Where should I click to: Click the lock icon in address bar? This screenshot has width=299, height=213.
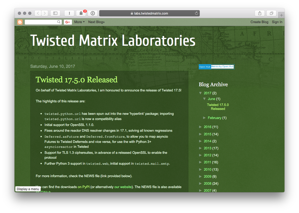coord(132,14)
